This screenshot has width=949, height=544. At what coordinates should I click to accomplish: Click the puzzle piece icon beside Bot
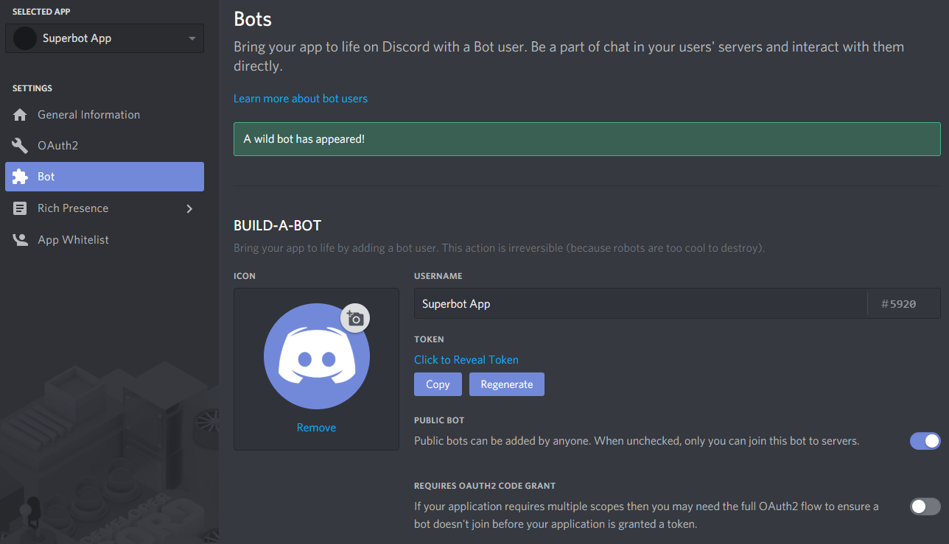coord(21,177)
